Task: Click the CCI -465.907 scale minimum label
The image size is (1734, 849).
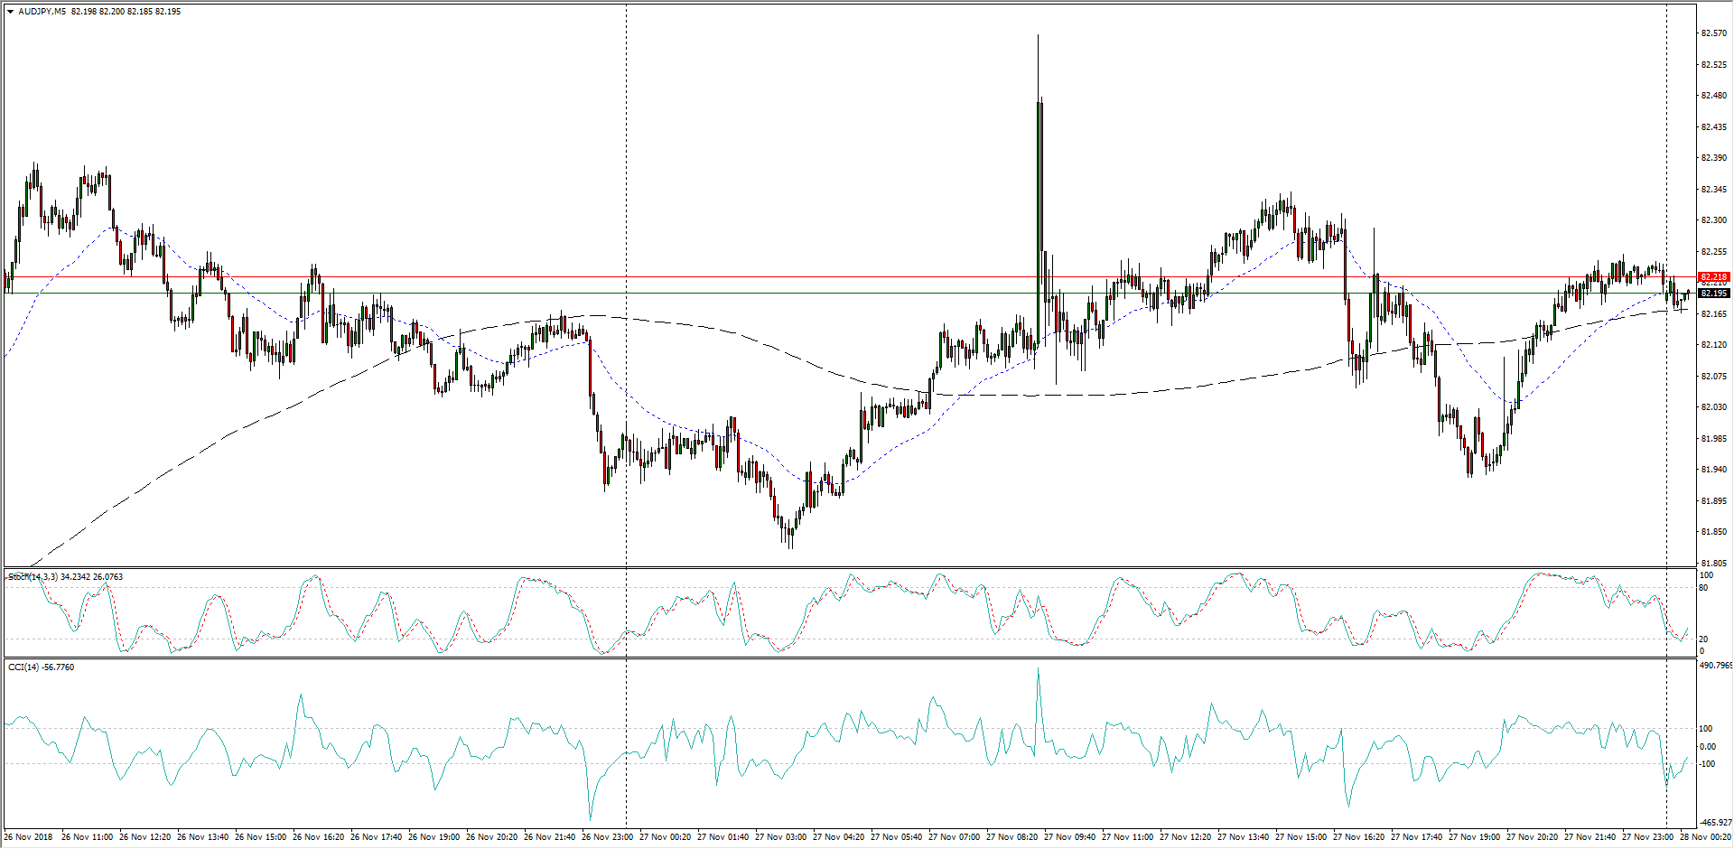Action: (x=1715, y=823)
